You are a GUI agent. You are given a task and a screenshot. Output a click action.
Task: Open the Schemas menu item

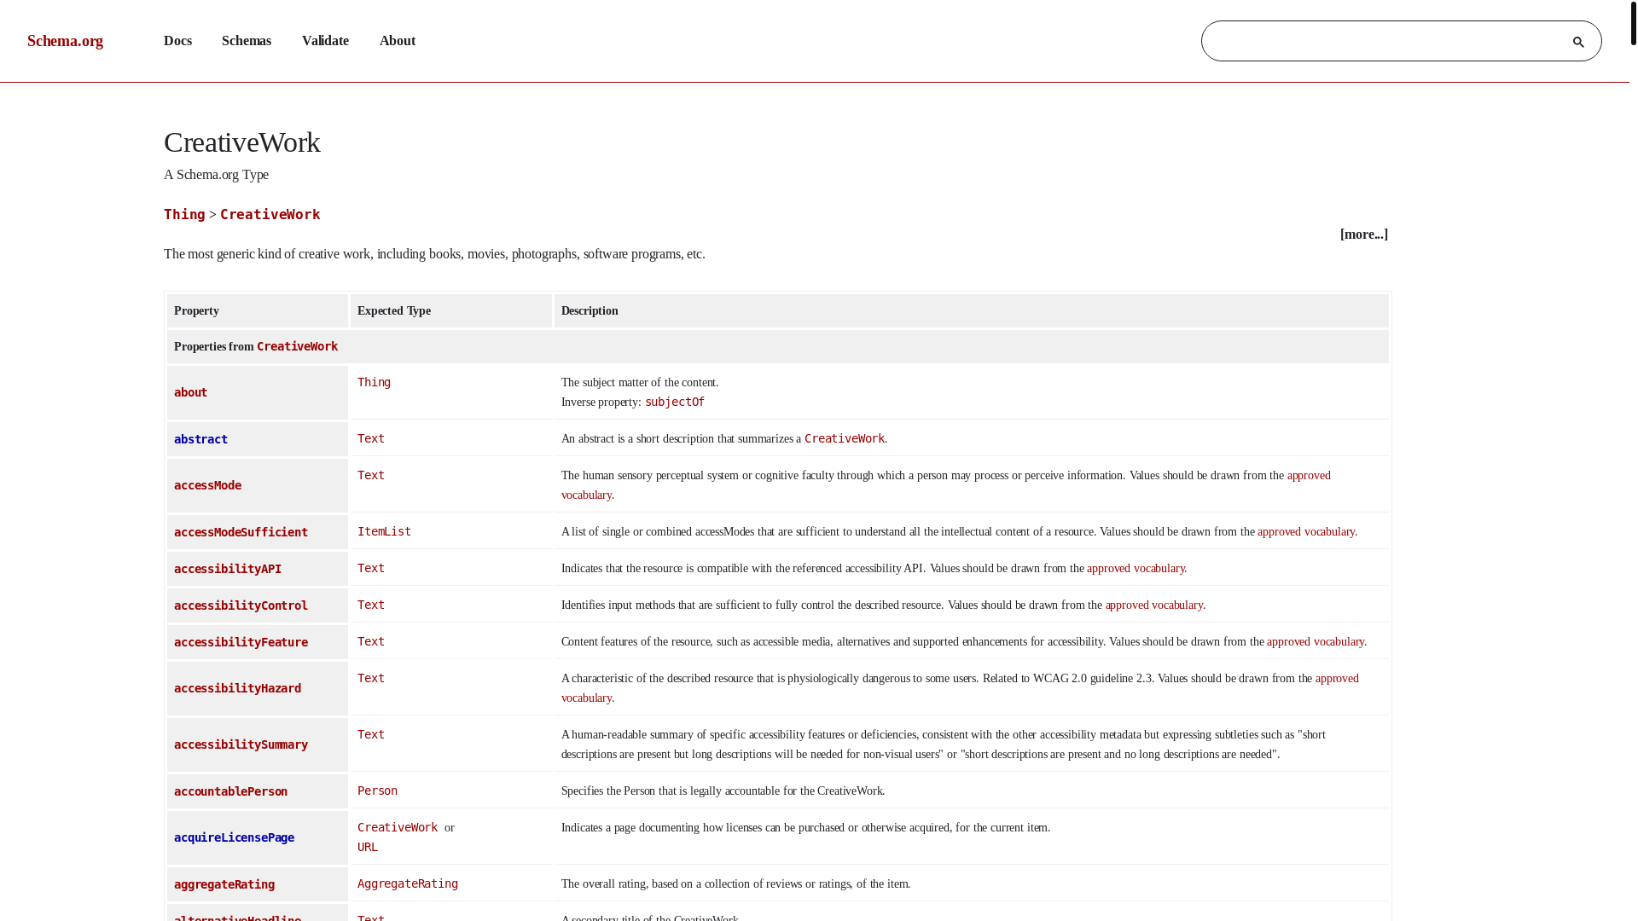(x=247, y=41)
